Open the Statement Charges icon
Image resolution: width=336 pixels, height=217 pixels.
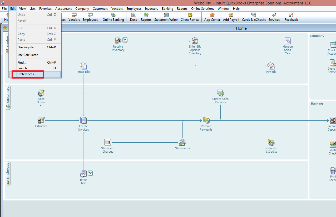108,142
